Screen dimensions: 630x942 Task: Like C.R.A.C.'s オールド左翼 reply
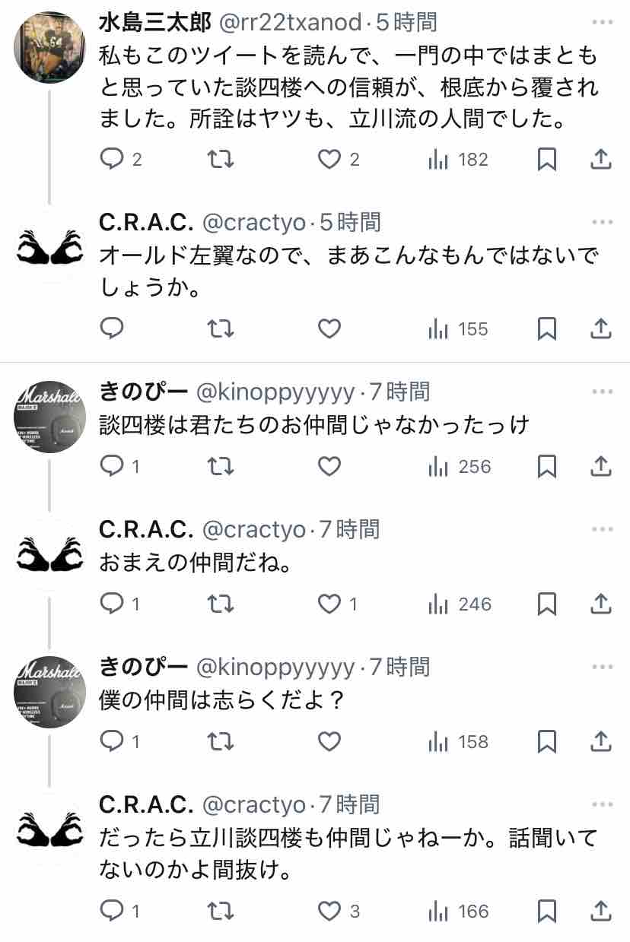pos(329,328)
